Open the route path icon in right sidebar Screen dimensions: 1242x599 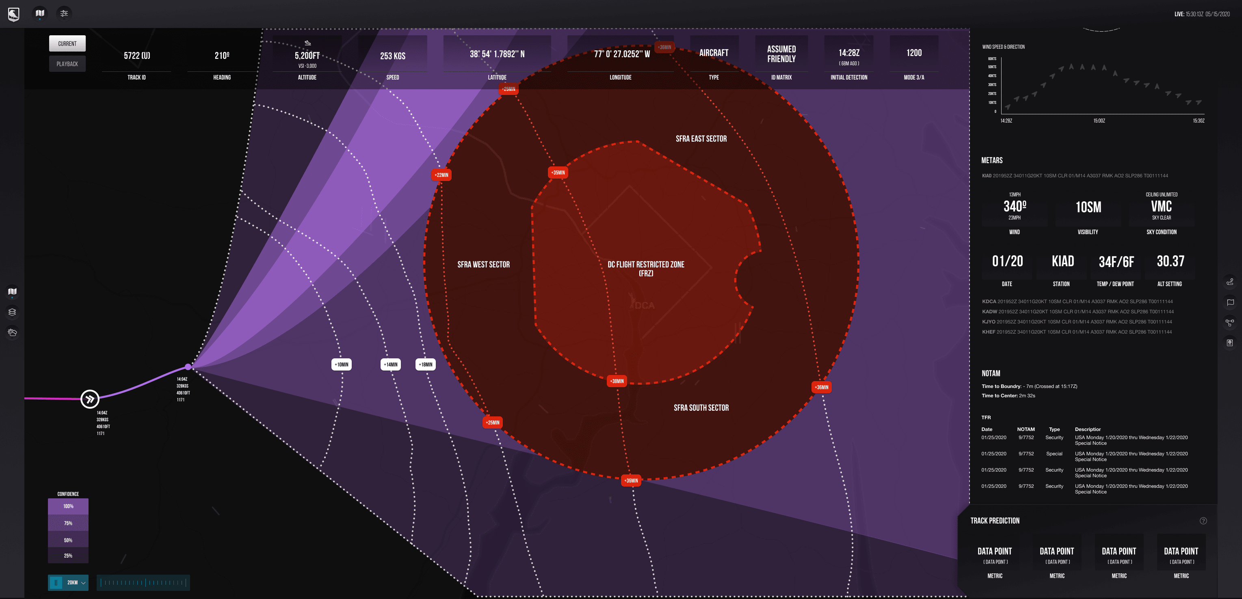(1230, 282)
